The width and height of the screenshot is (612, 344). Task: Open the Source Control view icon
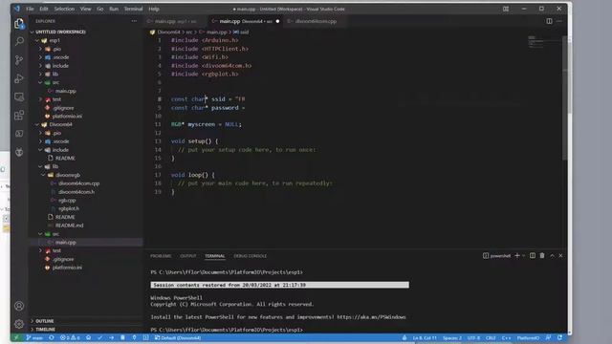(19, 60)
